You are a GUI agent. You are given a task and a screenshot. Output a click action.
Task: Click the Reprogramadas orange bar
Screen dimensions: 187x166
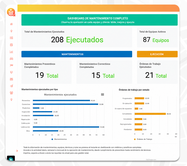[x=138, y=124]
